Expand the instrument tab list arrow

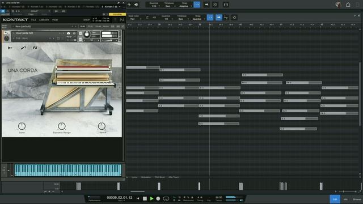pyautogui.click(x=120, y=7)
